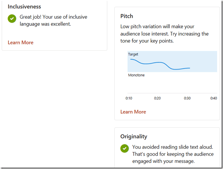Click the 0:20 mark on pitch timeline
This screenshot has width=223, height=169.
coord(157,98)
